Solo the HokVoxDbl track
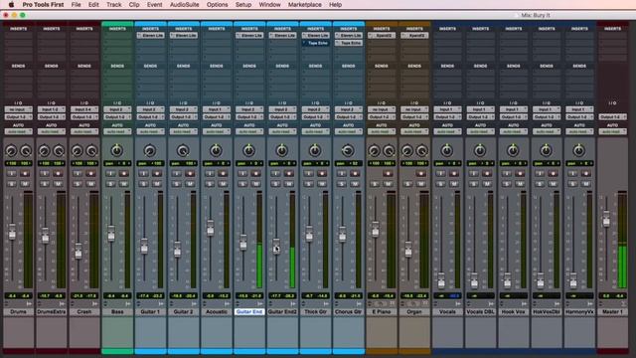636x358 pixels. coord(540,184)
